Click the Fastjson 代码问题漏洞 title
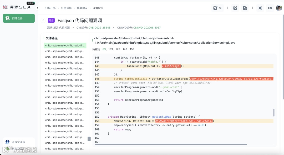The height and width of the screenshot is (155, 284). [x=80, y=21]
